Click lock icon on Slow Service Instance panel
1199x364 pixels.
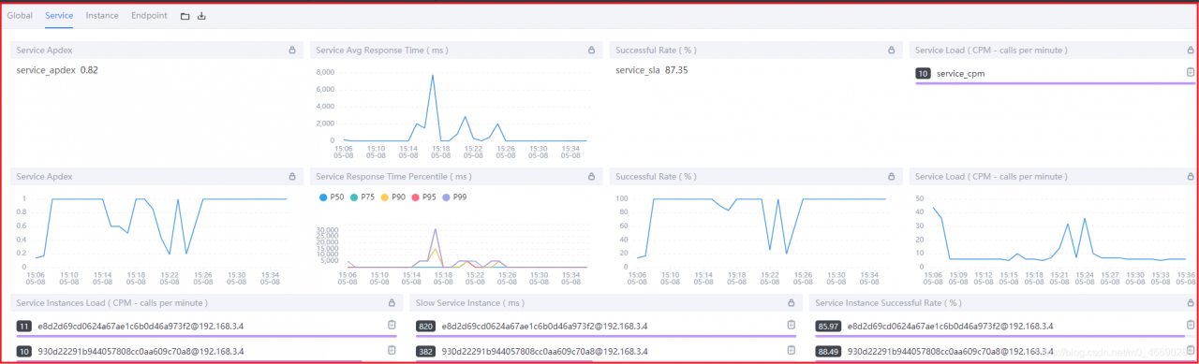tap(792, 303)
